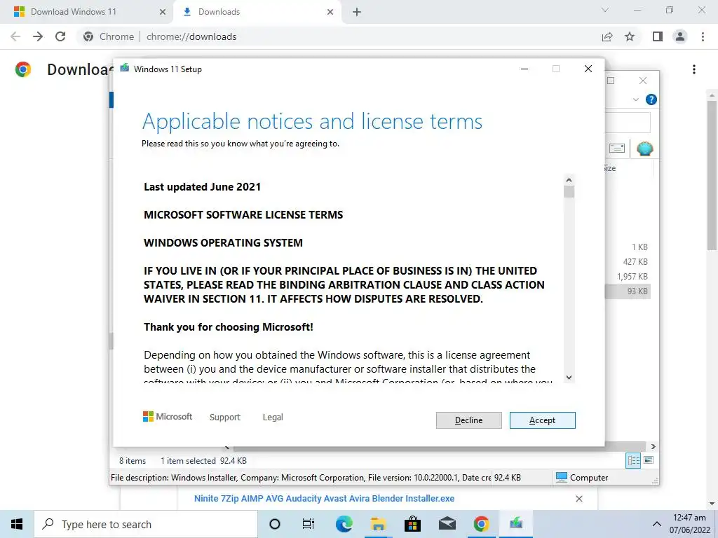
Task: Bookmark this page with star icon
Action: (630, 36)
